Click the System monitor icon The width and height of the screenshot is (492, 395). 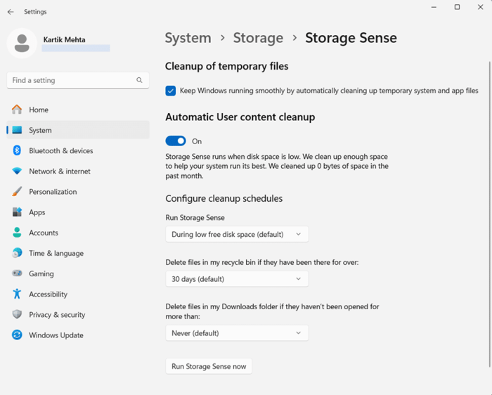tap(17, 130)
